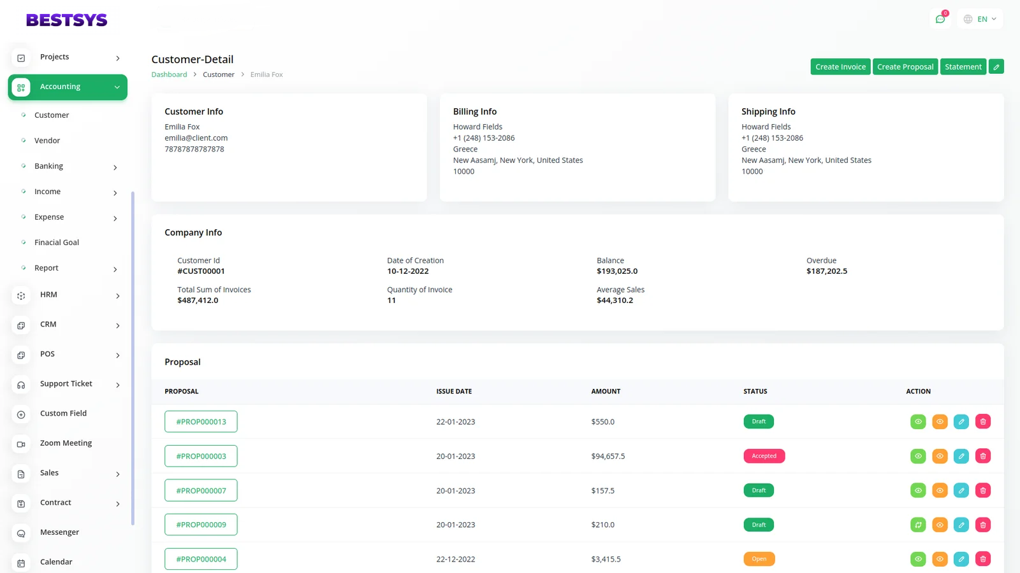This screenshot has height=573, width=1020.
Task: Select Finacial Goal in the sidebar
Action: (x=57, y=243)
